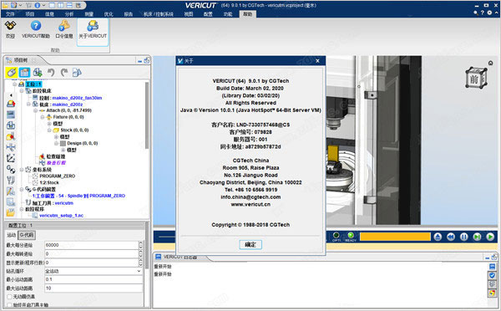Click the play simulation button
This screenshot has width=501, height=311.
tap(490, 237)
